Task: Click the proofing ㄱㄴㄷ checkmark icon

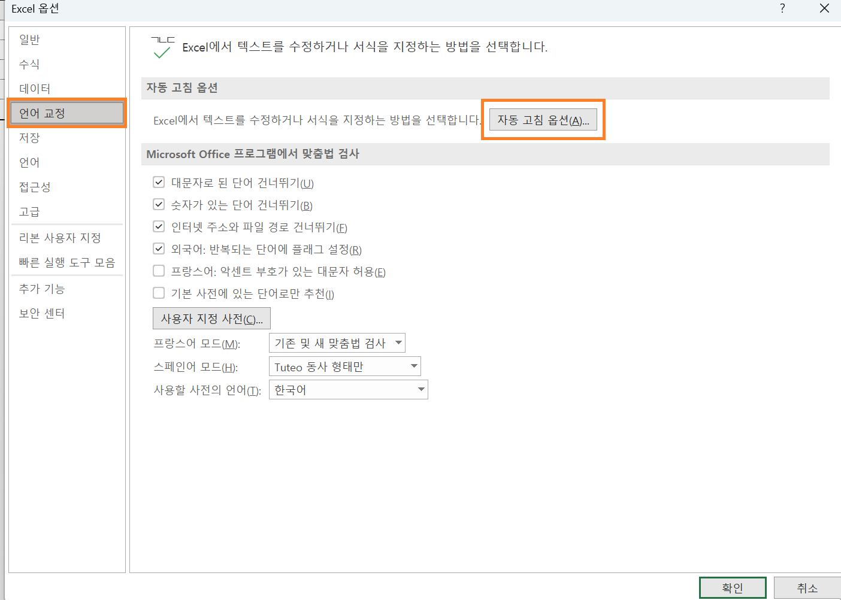Action: click(x=162, y=47)
